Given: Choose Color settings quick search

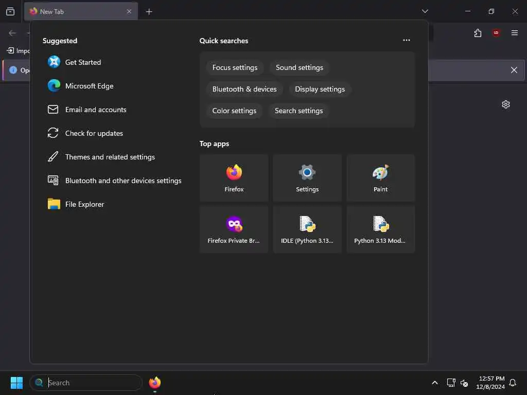Looking at the screenshot, I should pos(234,111).
